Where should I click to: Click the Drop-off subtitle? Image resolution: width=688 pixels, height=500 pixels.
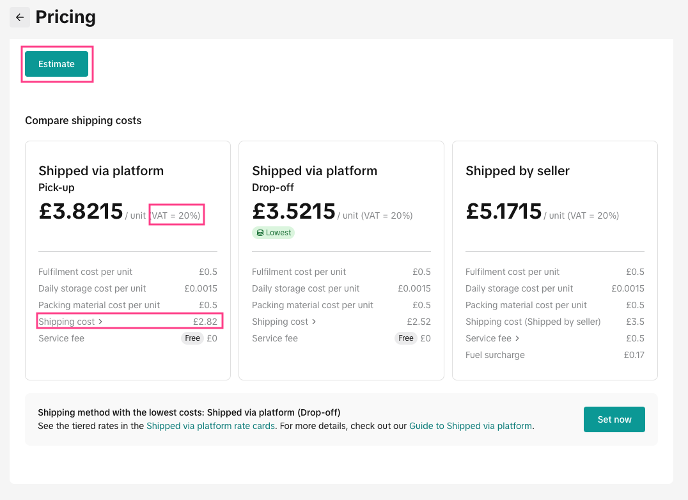(x=273, y=188)
